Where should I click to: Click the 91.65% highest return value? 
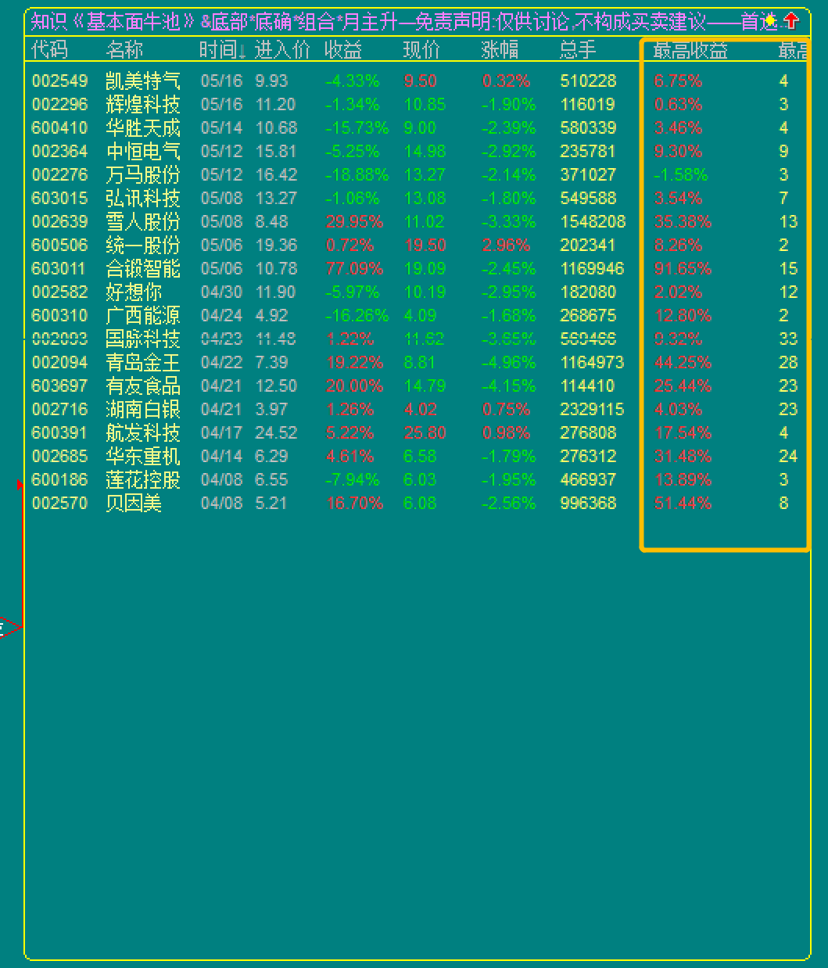pyautogui.click(x=683, y=268)
